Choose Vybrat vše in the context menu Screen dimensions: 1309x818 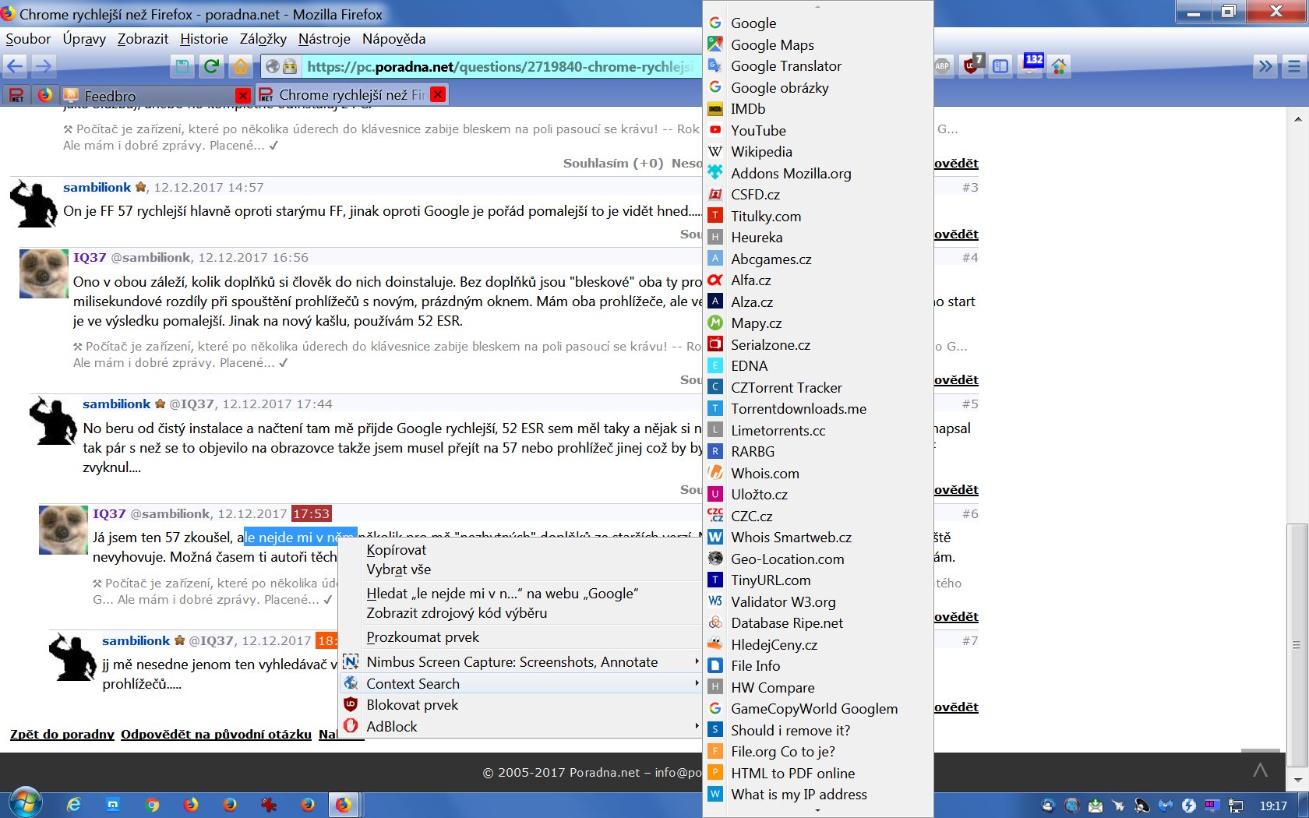coord(520,569)
